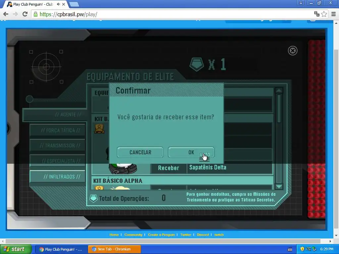
Task: Click the medal count icon beside X 1
Action: (x=197, y=64)
